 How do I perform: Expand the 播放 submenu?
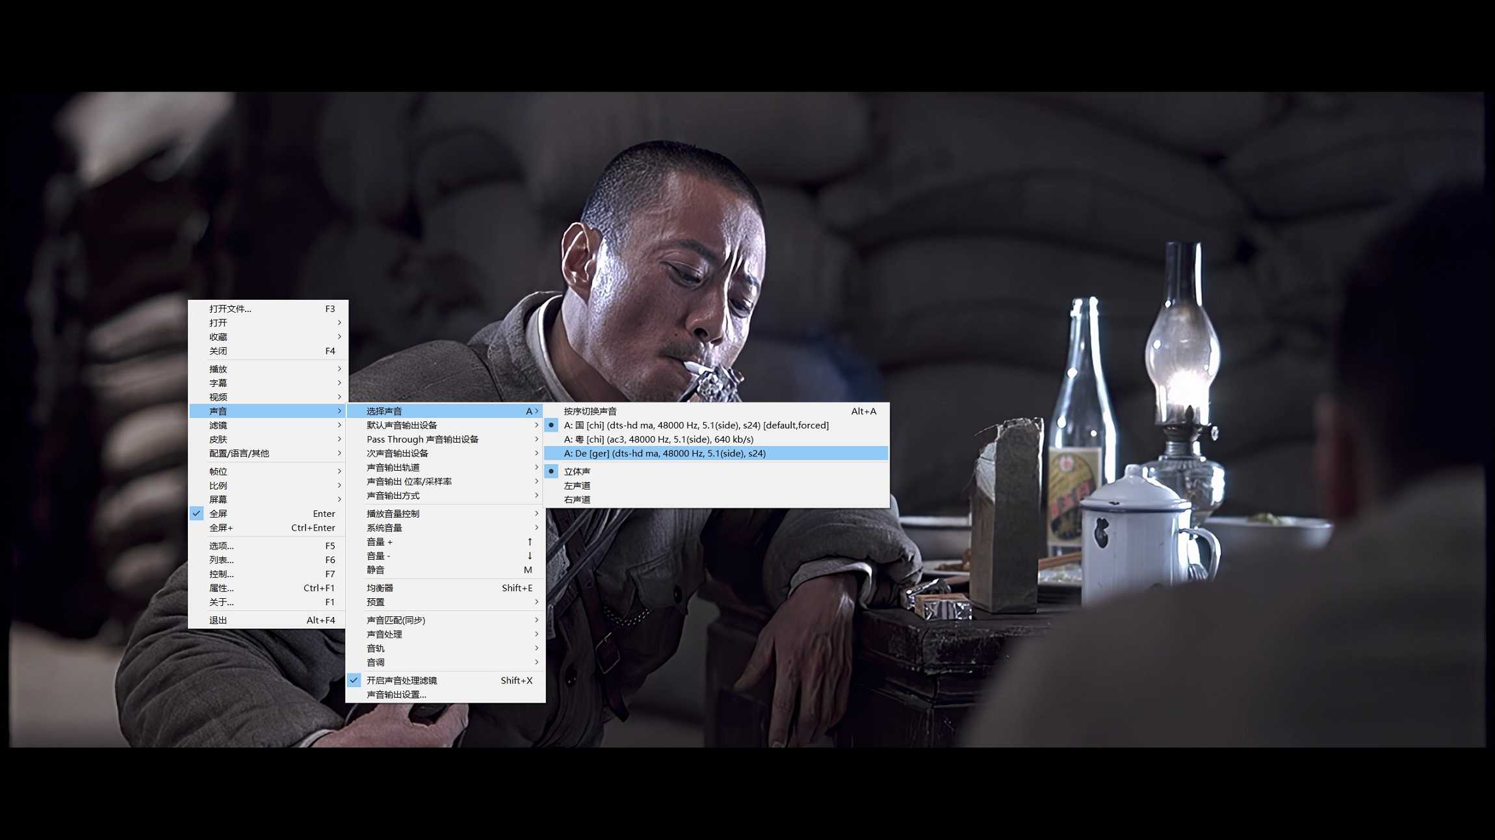click(268, 369)
